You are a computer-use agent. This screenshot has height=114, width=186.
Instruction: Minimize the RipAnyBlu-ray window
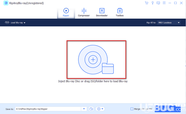(x=170, y=3)
